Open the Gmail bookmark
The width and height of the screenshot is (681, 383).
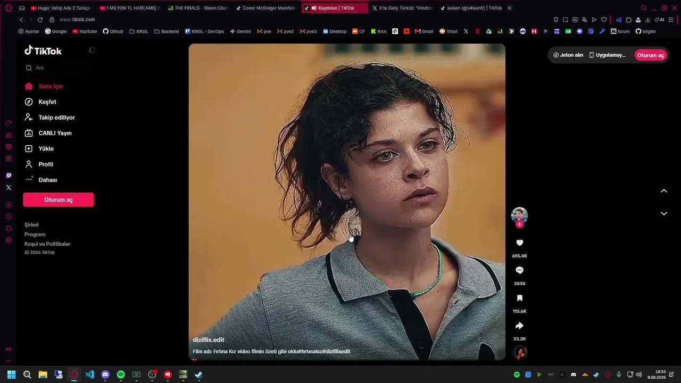point(424,31)
